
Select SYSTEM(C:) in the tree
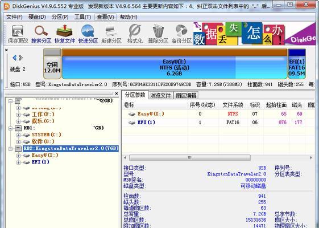[x=46, y=135]
